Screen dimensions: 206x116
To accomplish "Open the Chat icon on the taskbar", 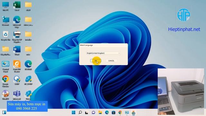I will click(93, 112).
